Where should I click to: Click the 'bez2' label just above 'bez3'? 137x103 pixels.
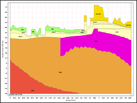coord(23,33)
